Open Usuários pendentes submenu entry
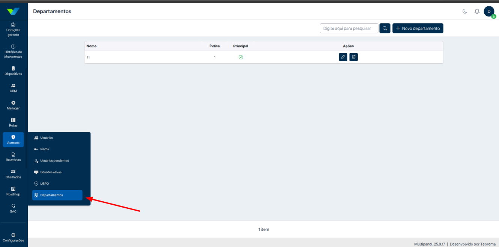The height and width of the screenshot is (247, 499). [x=57, y=161]
